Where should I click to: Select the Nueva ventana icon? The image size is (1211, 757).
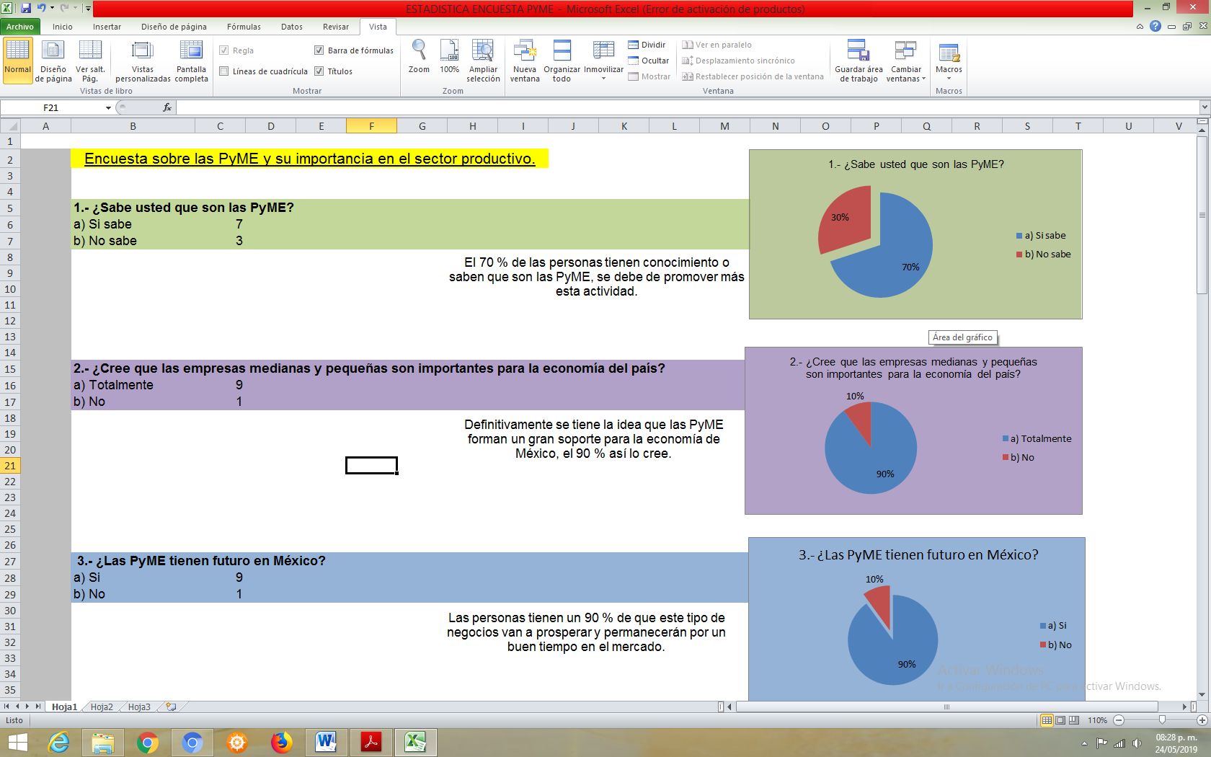point(525,61)
